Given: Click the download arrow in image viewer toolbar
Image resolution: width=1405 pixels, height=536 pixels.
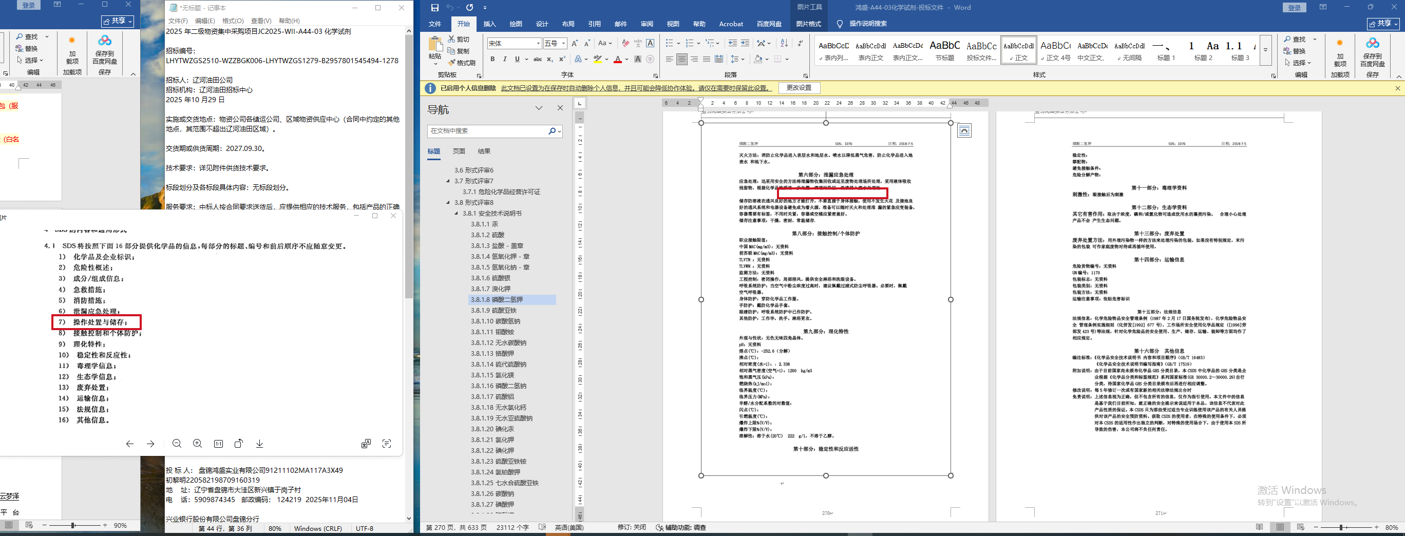Looking at the screenshot, I should [x=260, y=444].
